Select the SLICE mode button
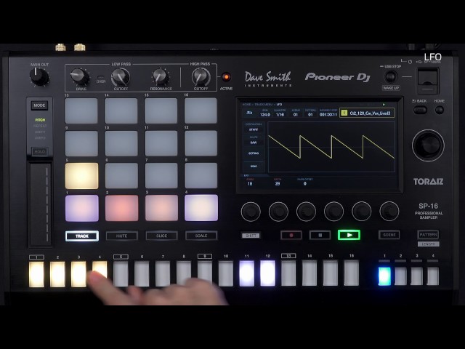Viewport: 465px width, 349px height. pyautogui.click(x=161, y=236)
